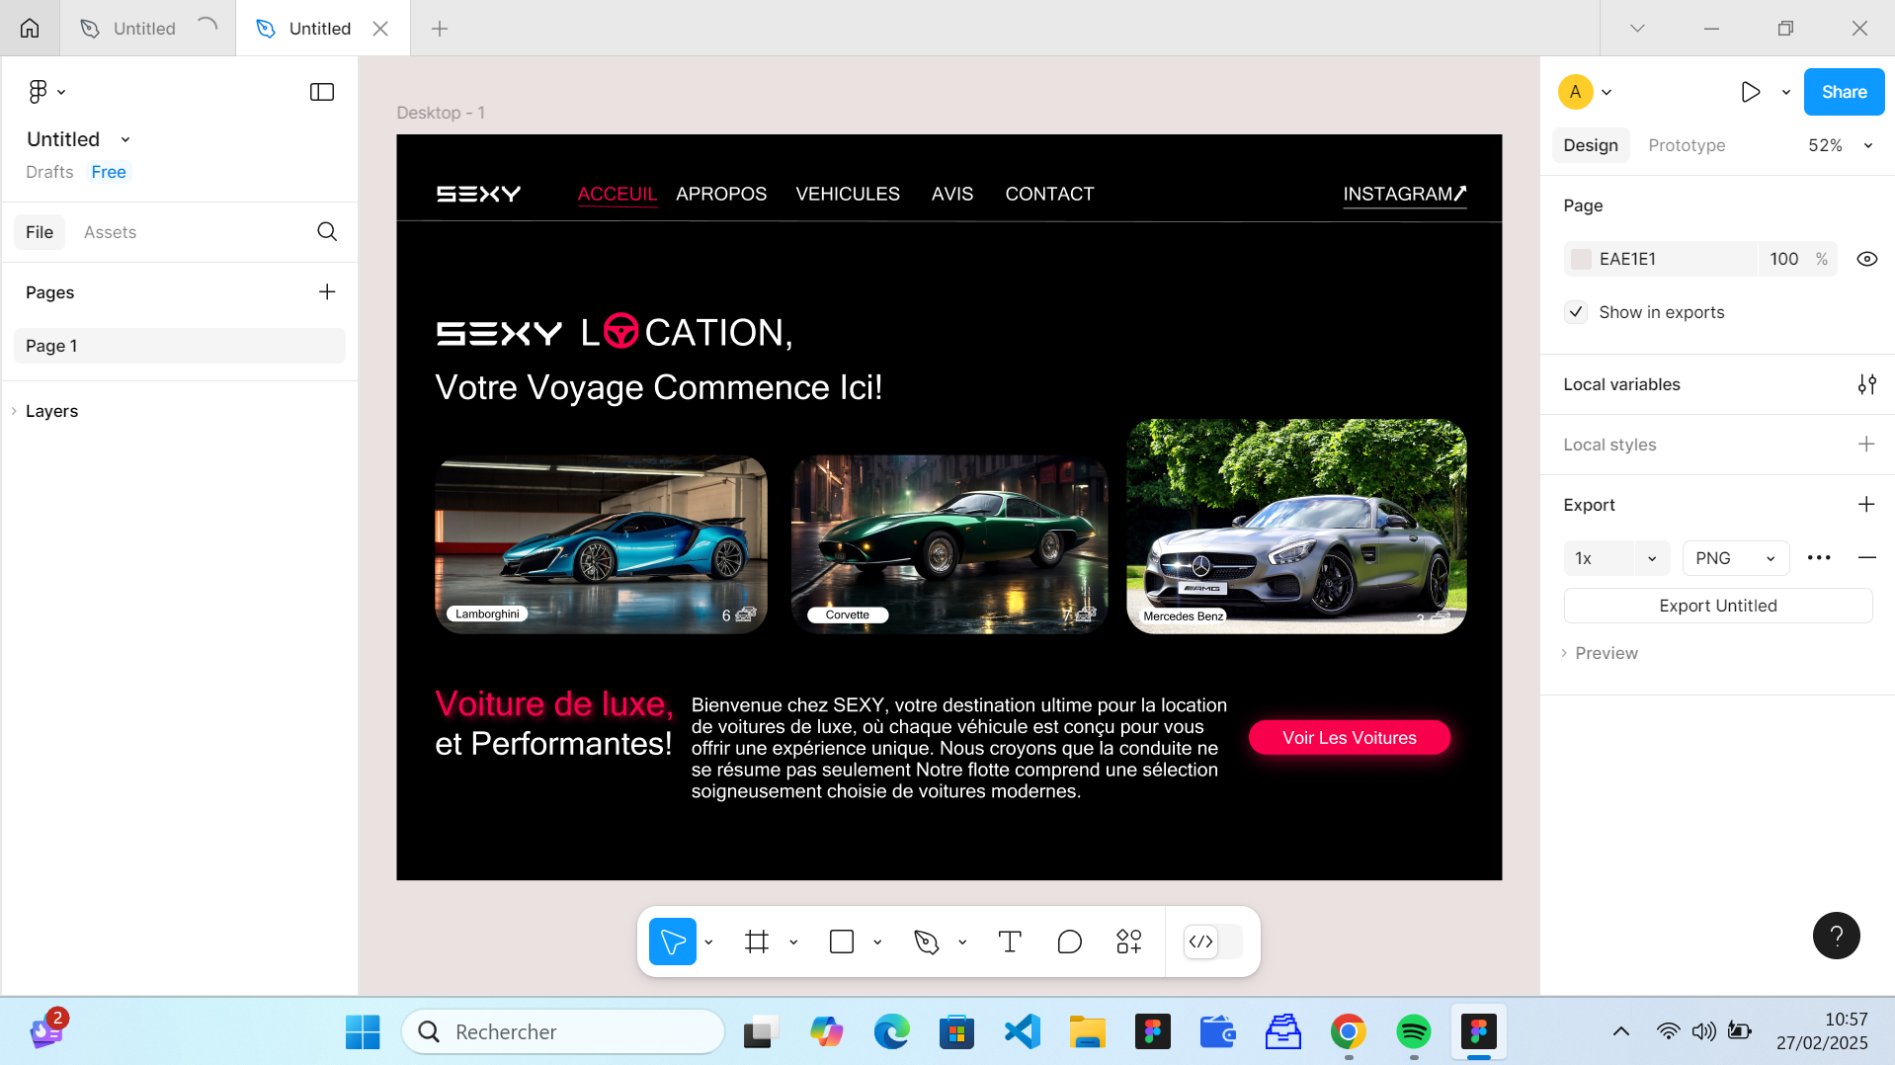
Task: Click the EAE1E1 page color swatch
Action: (x=1581, y=259)
